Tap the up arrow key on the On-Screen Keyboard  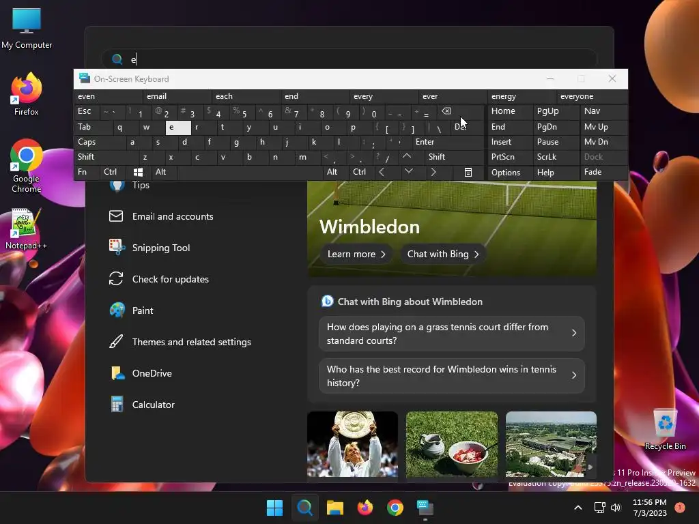point(407,156)
